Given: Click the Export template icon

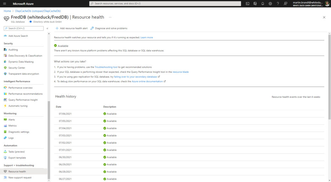Looking at the screenshot, I should 5,158.
